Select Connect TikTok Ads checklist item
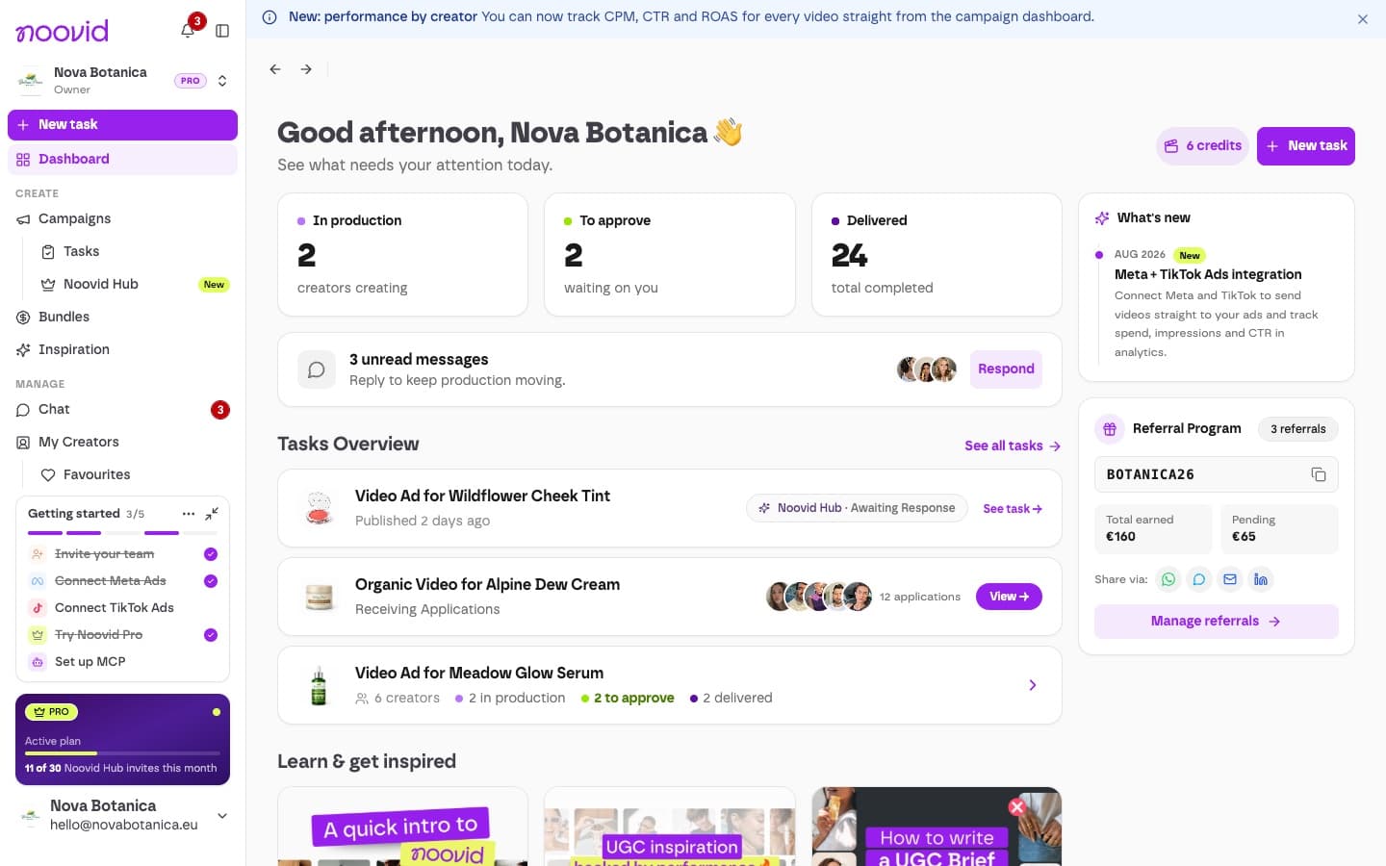The height and width of the screenshot is (866, 1386). coord(123,608)
